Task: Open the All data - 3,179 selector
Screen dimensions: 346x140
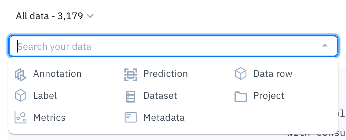Action: click(55, 16)
